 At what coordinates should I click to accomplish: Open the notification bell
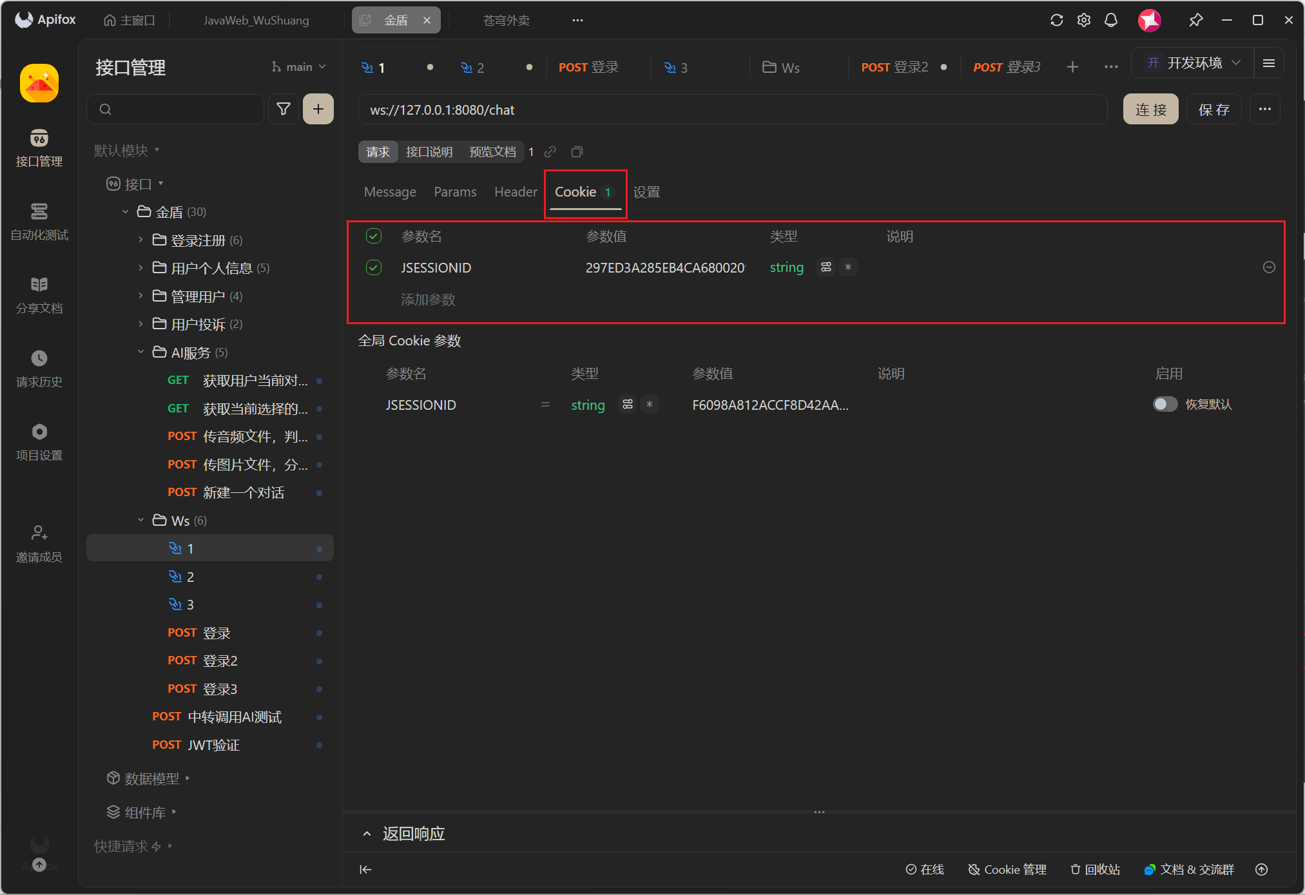(1110, 20)
